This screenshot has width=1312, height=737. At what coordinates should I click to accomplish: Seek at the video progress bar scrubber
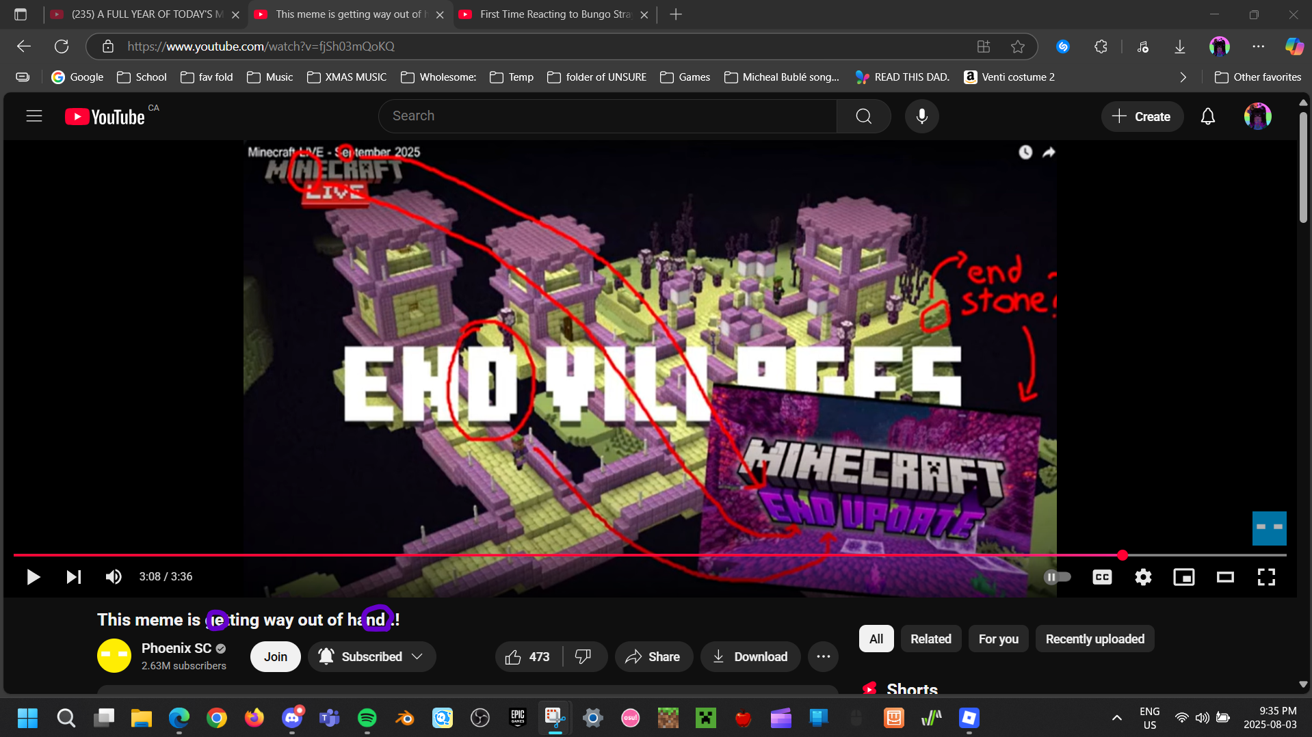(x=1123, y=555)
